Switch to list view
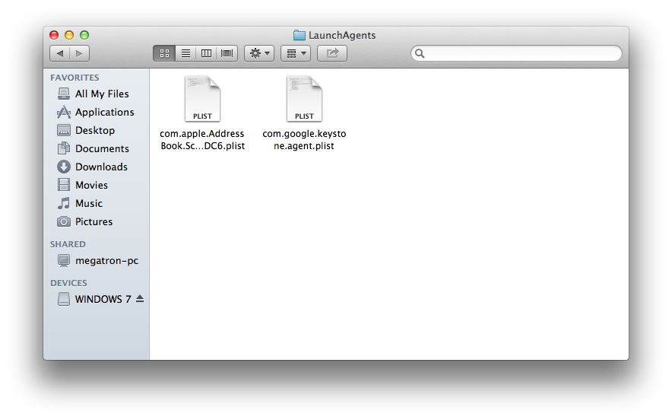This screenshot has width=672, height=420. tap(185, 53)
